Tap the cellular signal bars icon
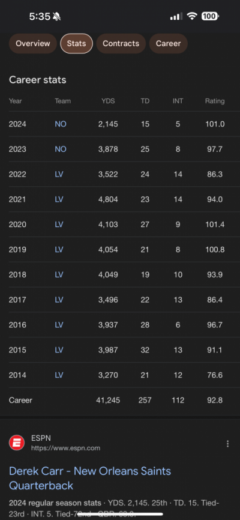The height and width of the screenshot is (520, 240). click(176, 16)
